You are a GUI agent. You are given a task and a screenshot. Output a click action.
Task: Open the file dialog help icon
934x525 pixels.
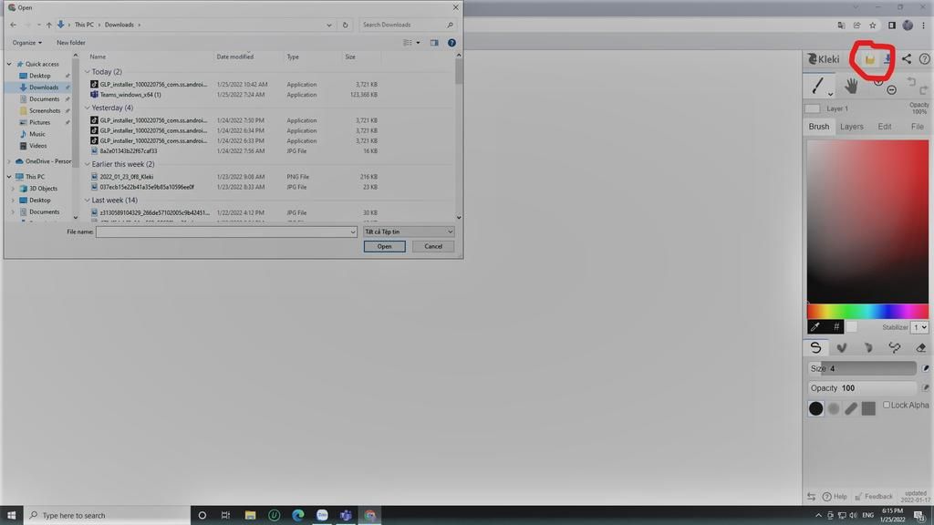pyautogui.click(x=451, y=43)
